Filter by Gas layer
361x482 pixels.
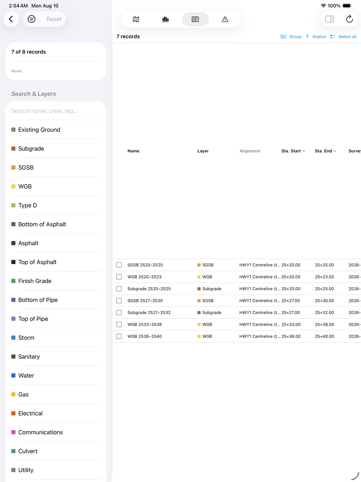56,395
